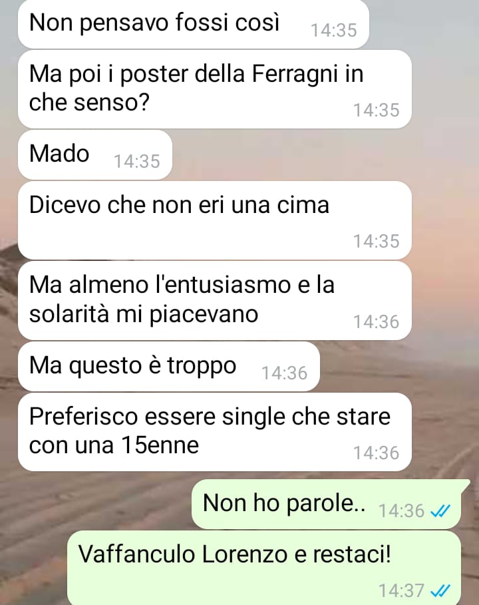Tap the 14:37 timestamp on the last message
The height and width of the screenshot is (605, 479).
pyautogui.click(x=401, y=591)
